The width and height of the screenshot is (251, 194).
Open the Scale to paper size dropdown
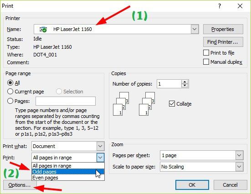point(239,167)
